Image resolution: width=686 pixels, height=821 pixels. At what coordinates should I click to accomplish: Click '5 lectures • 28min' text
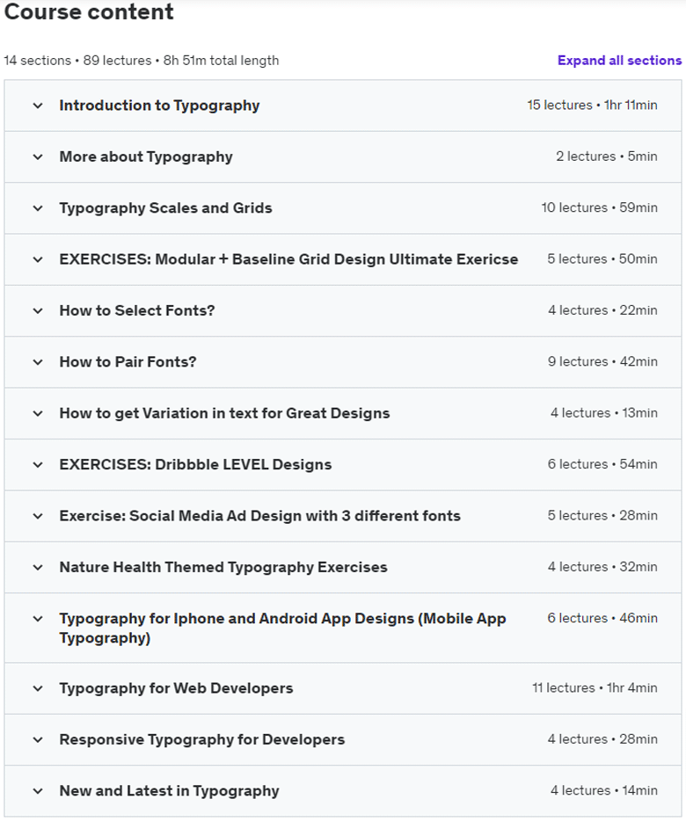[602, 516]
